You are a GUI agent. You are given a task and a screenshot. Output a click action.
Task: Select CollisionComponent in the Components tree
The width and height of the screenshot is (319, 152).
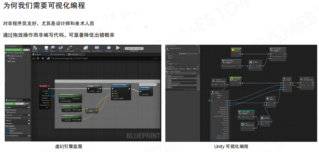point(16,56)
